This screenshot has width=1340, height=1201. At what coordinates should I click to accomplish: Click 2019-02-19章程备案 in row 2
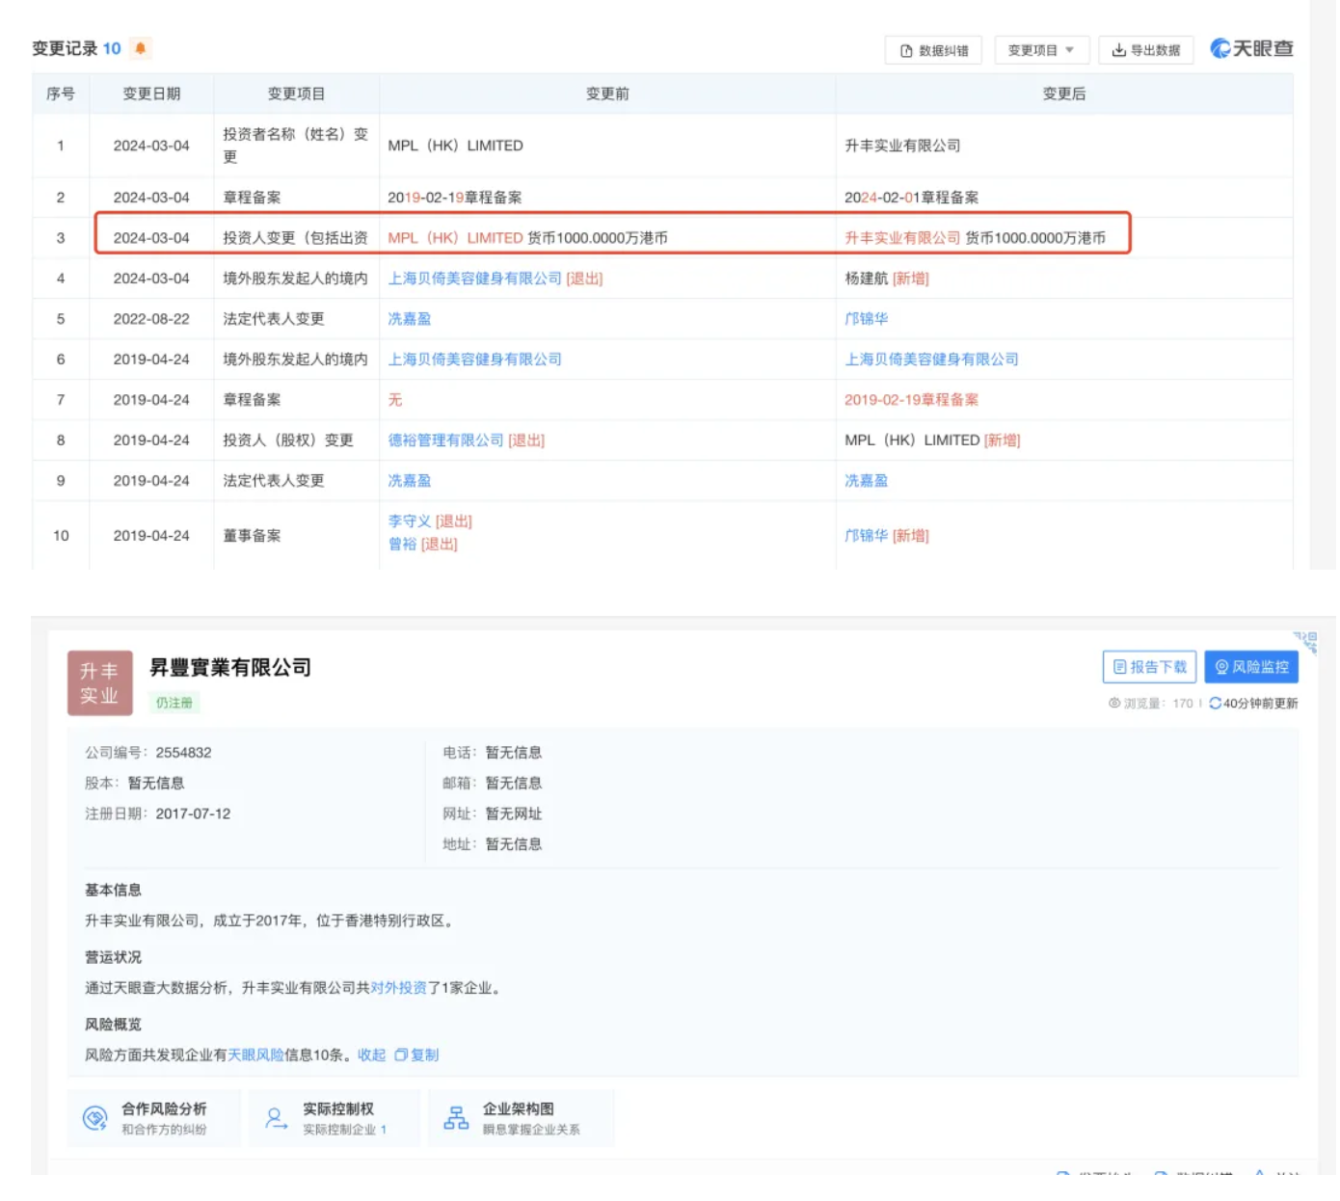tap(455, 198)
